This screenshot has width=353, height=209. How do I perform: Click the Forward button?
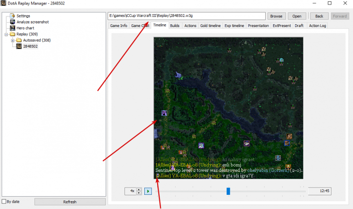click(x=340, y=16)
